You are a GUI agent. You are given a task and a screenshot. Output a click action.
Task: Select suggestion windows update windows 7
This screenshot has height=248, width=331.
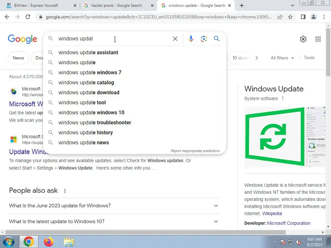134,73
